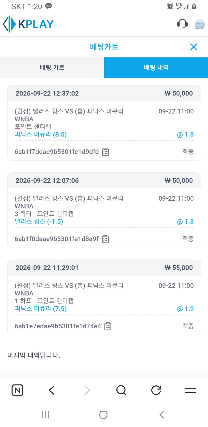
Task: Tap the Android home button
Action: coord(103,415)
